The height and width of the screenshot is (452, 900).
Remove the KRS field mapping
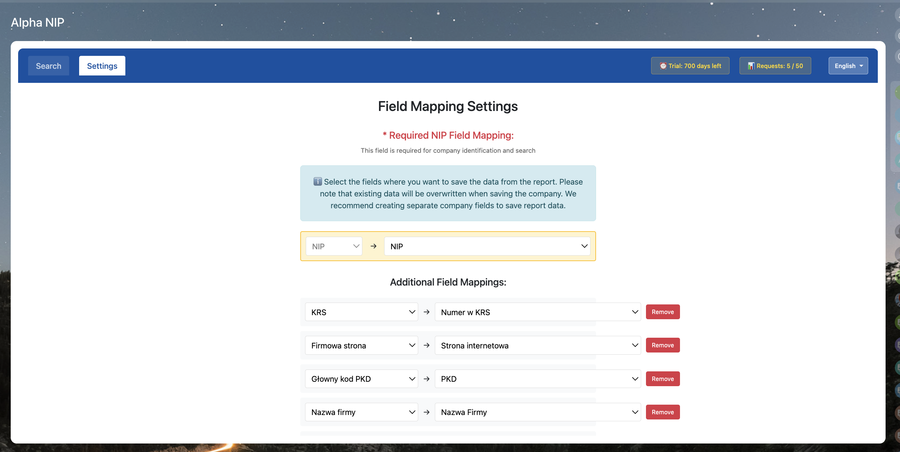click(x=663, y=312)
